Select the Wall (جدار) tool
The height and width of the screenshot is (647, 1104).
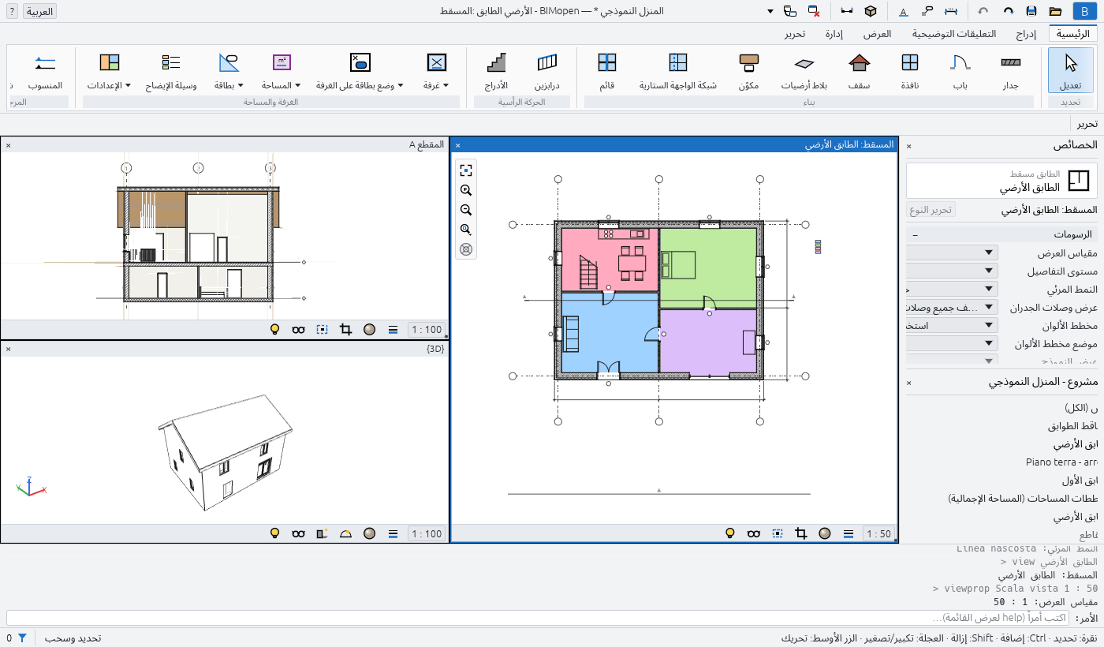coord(1010,70)
